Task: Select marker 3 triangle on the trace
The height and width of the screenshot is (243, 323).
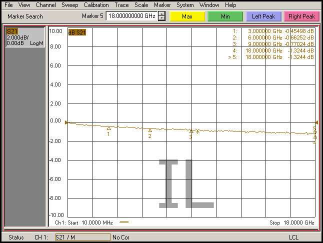Action: (190, 131)
